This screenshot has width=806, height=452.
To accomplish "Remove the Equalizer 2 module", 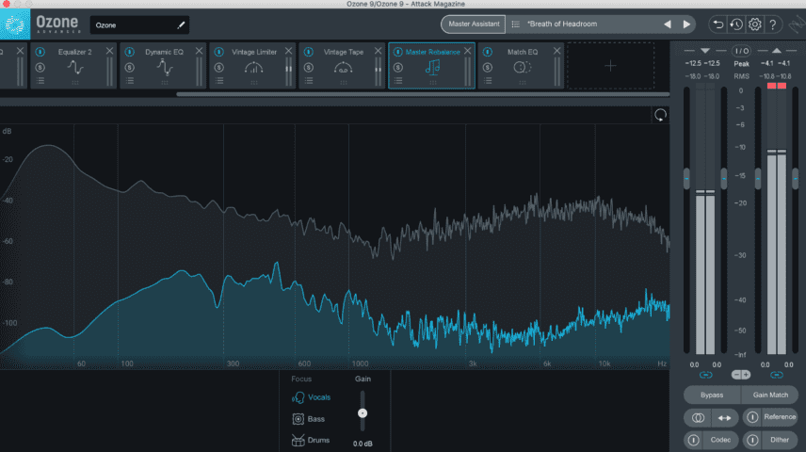I will click(109, 51).
